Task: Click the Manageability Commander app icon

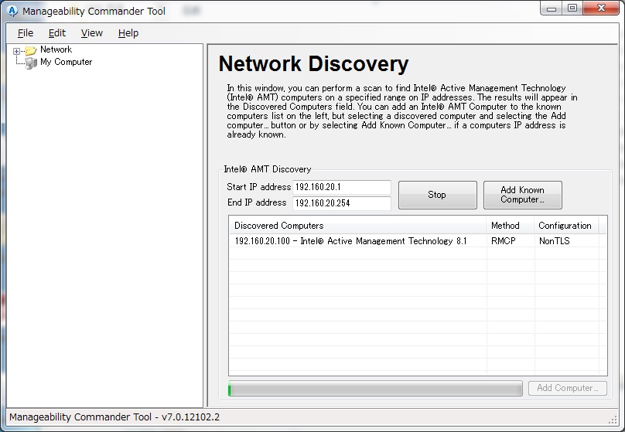Action: pos(12,11)
